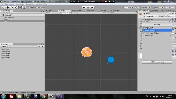Choose Hinge Joint from search results

tap(157, 28)
